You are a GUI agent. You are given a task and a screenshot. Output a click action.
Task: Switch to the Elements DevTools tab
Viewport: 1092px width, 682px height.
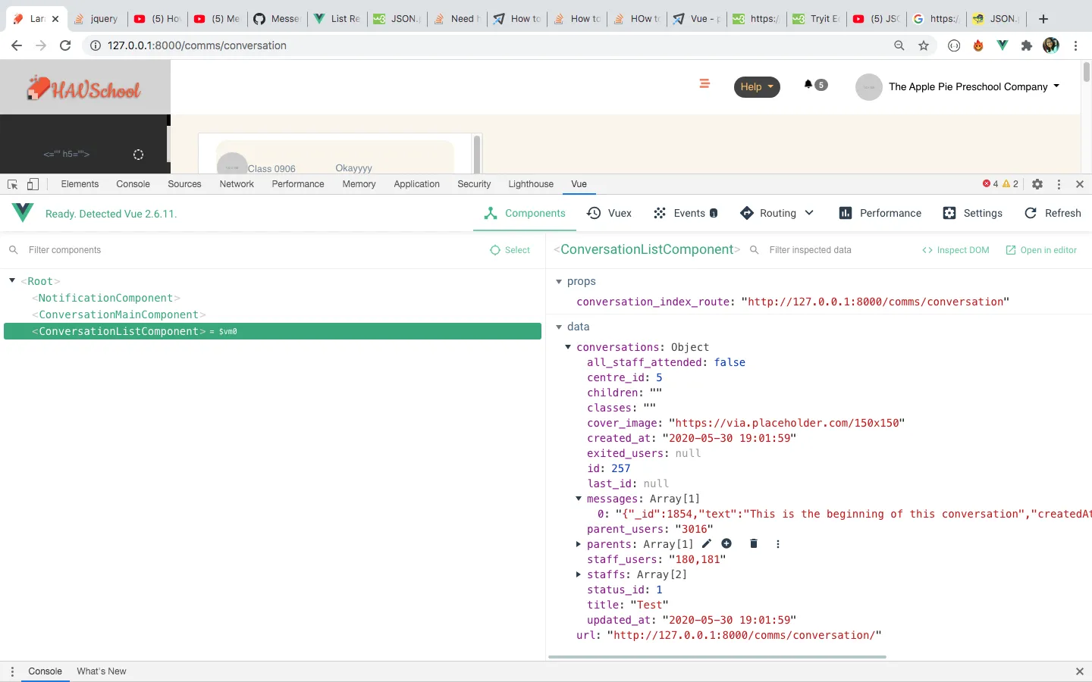[80, 184]
